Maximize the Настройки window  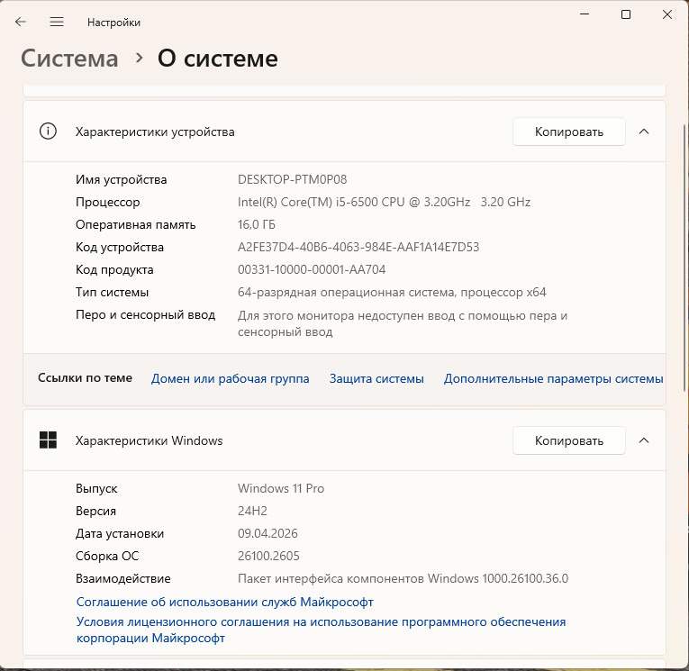[x=626, y=14]
